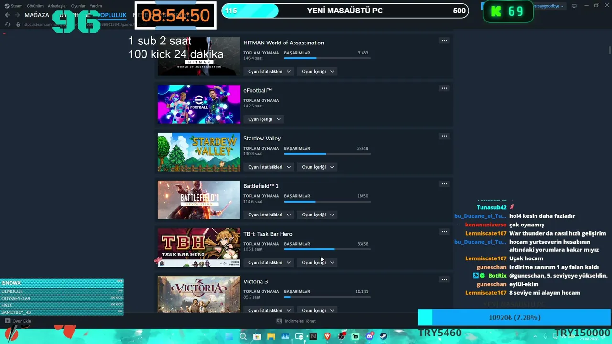This screenshot has width=612, height=344.
Task: Click the HITMAN game thumbnail
Action: coord(199,56)
